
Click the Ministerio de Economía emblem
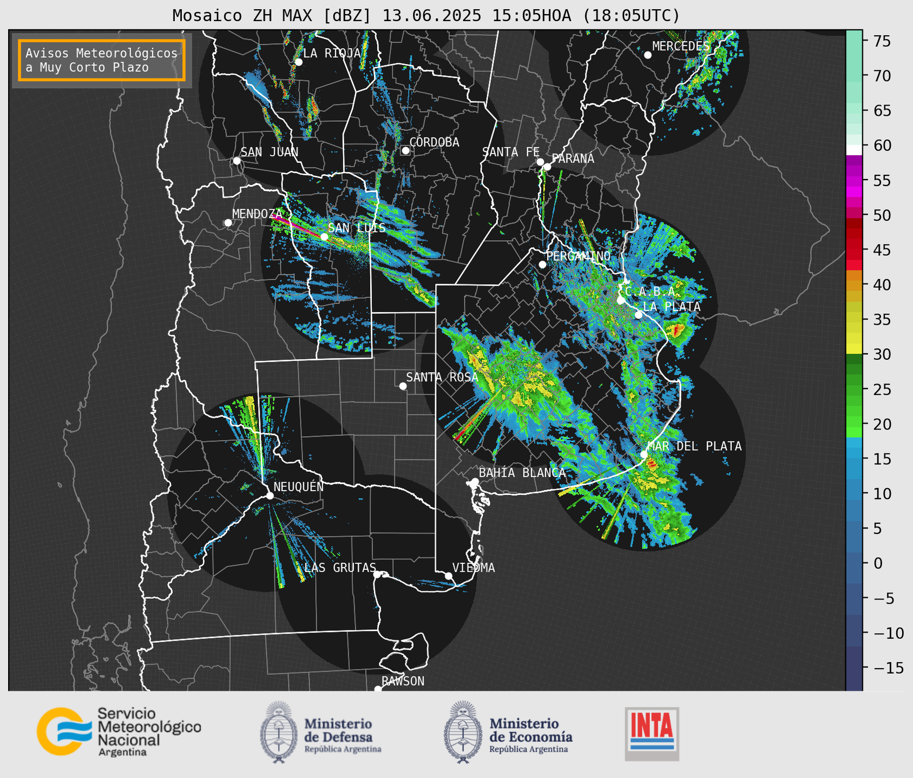[463, 732]
